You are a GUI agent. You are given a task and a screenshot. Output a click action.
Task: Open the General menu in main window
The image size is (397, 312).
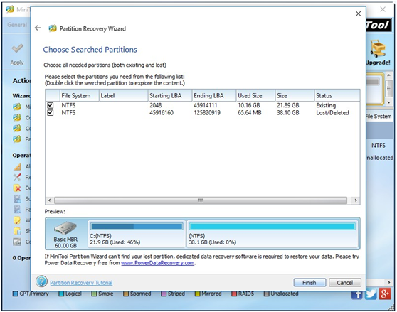pyautogui.click(x=16, y=25)
